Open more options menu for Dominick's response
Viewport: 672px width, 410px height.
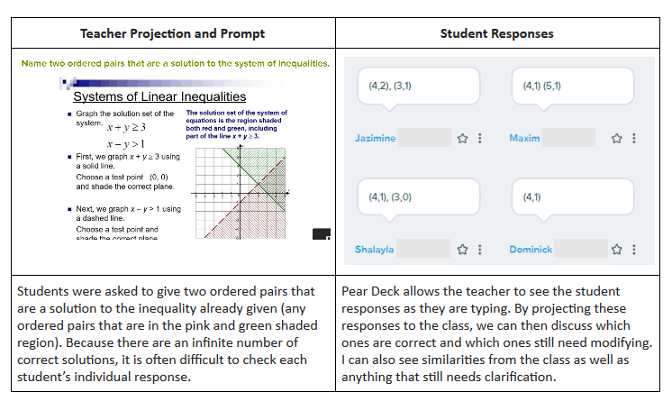tap(633, 250)
